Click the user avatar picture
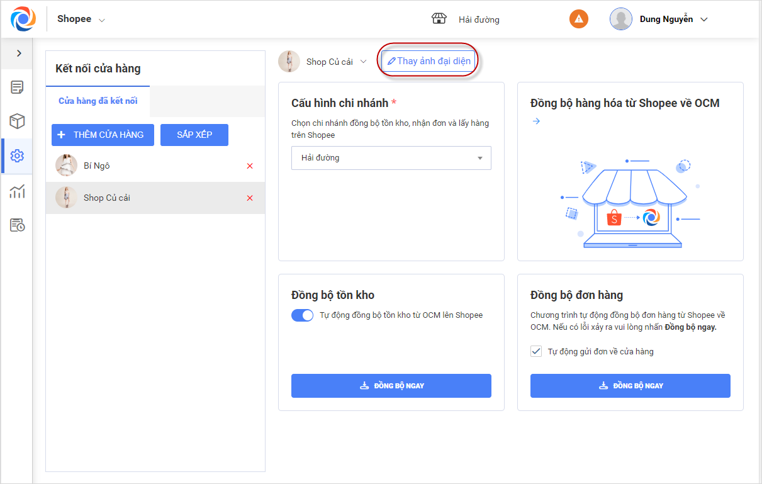This screenshot has width=762, height=484. point(621,19)
